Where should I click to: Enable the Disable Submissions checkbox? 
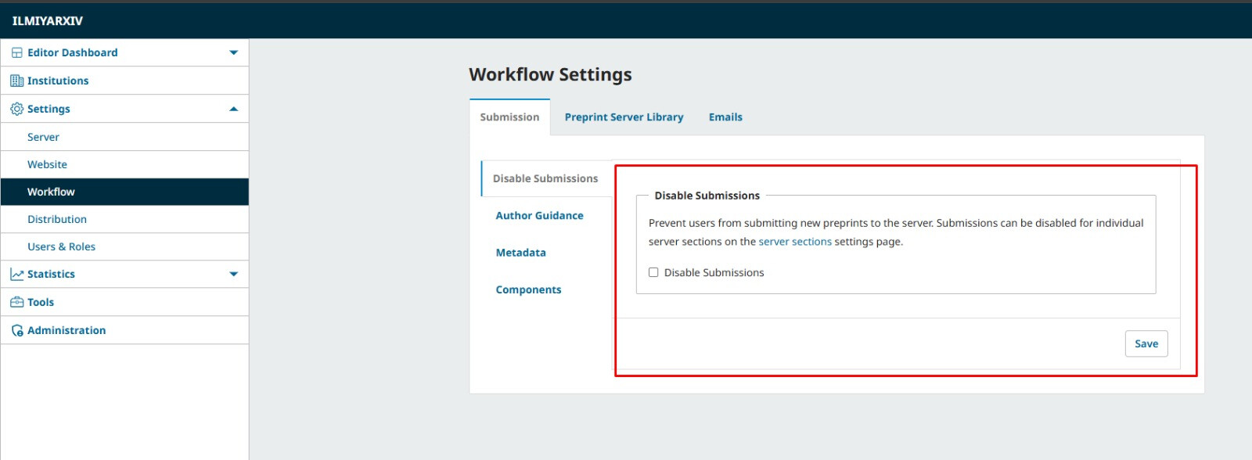click(x=653, y=272)
